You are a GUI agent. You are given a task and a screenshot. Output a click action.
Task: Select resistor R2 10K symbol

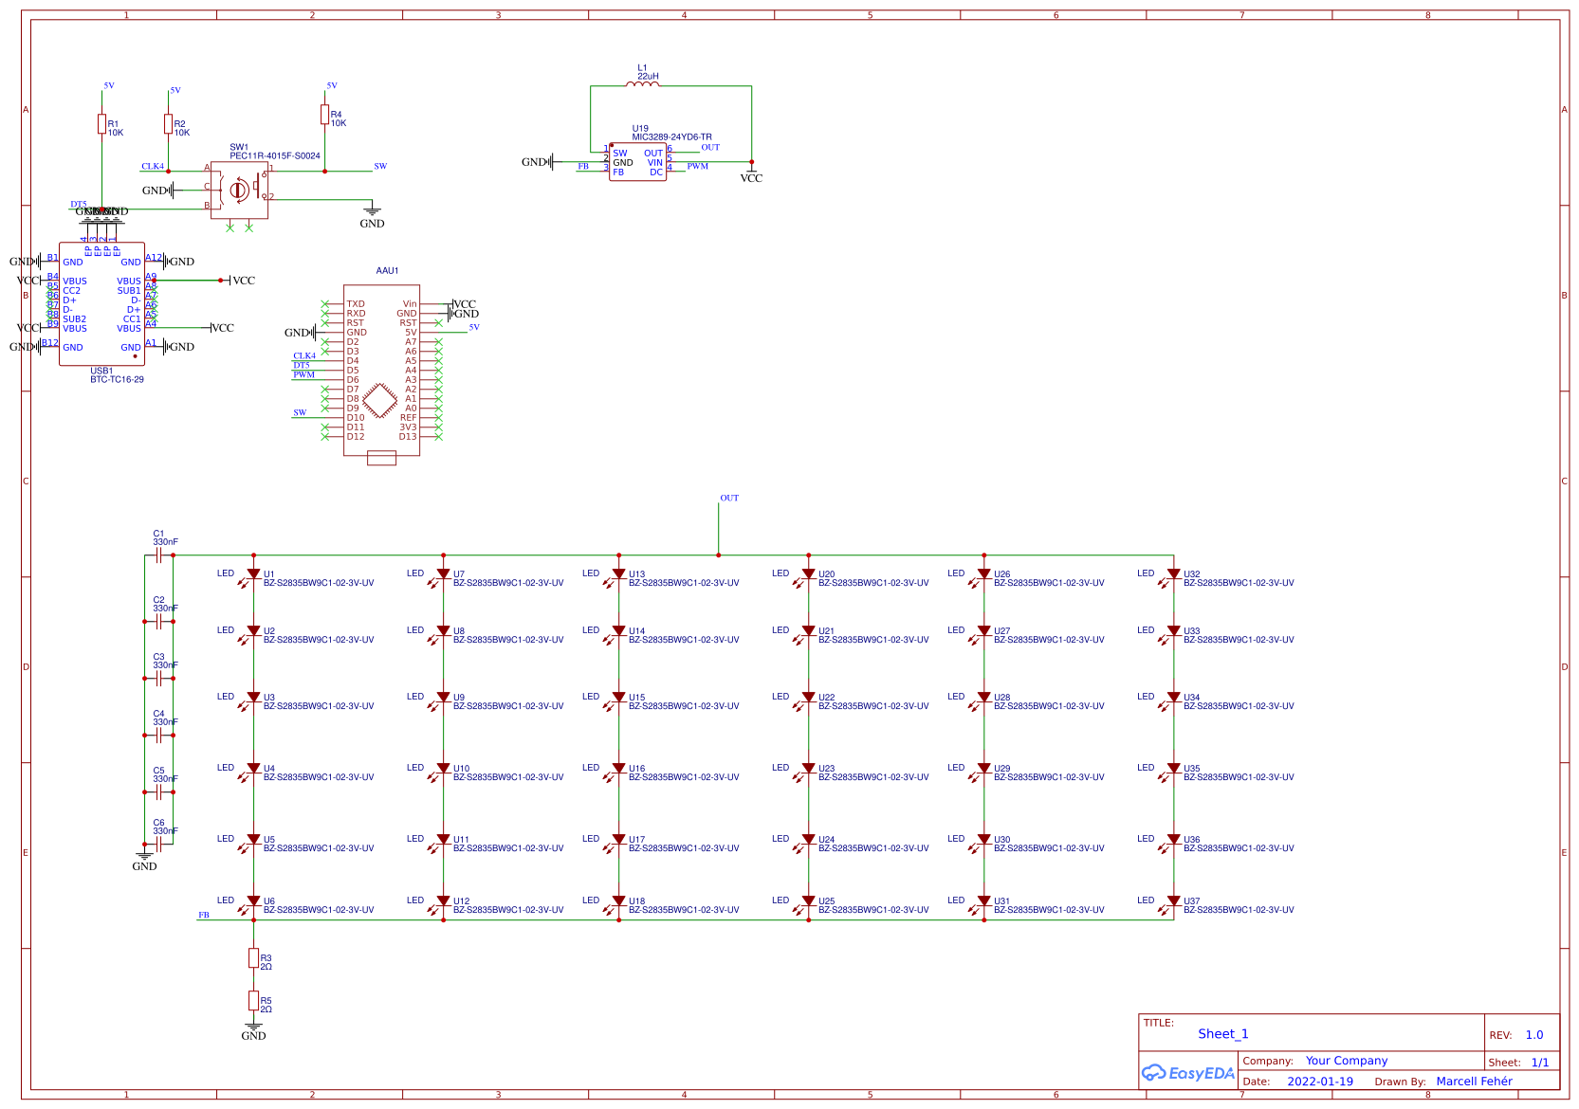(168, 124)
